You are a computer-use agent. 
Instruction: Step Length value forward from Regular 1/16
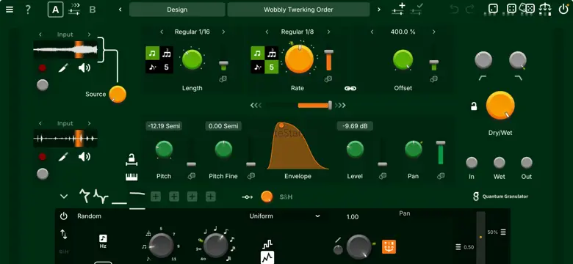[x=223, y=32]
